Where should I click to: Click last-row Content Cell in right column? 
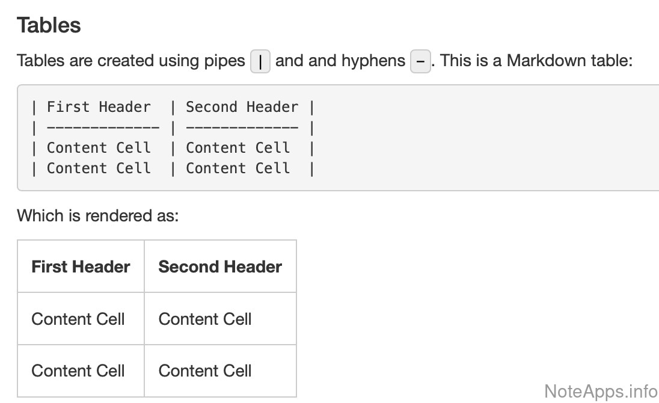[205, 371]
